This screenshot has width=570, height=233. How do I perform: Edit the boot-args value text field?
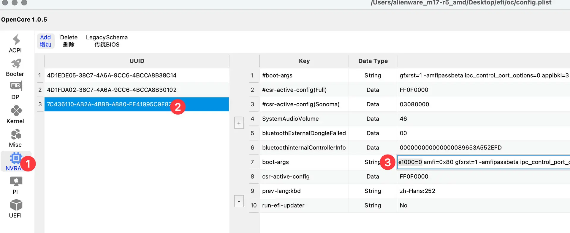(x=483, y=162)
